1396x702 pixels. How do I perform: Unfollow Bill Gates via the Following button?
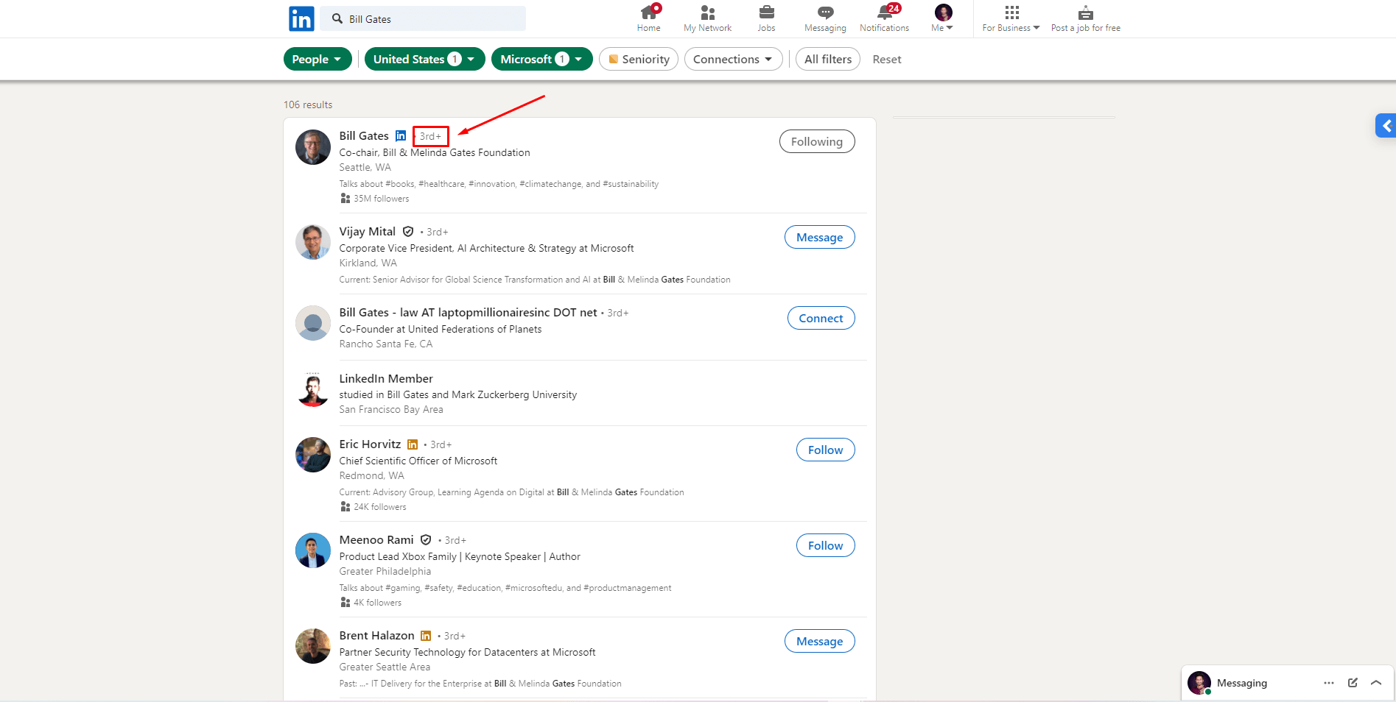[x=816, y=141]
